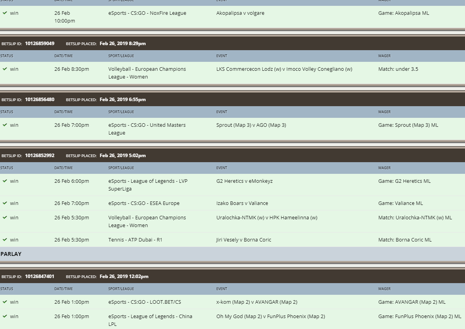
Task: Click the PARLAY label
Action: coord(11,254)
